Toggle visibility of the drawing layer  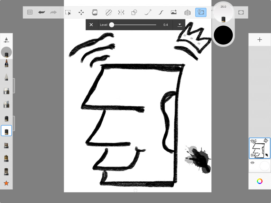tap(252, 141)
